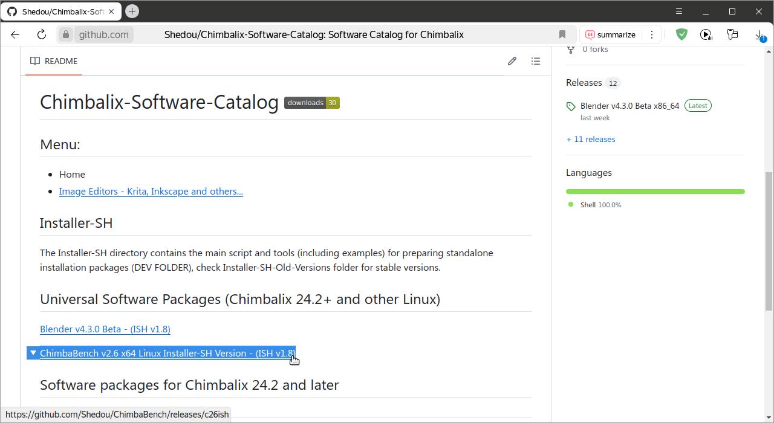
Task: Open the media playback control icon
Action: [706, 34]
